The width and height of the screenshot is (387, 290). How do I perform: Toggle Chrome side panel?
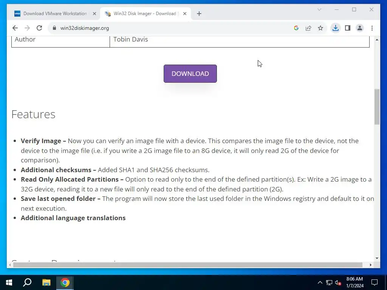coord(348,28)
